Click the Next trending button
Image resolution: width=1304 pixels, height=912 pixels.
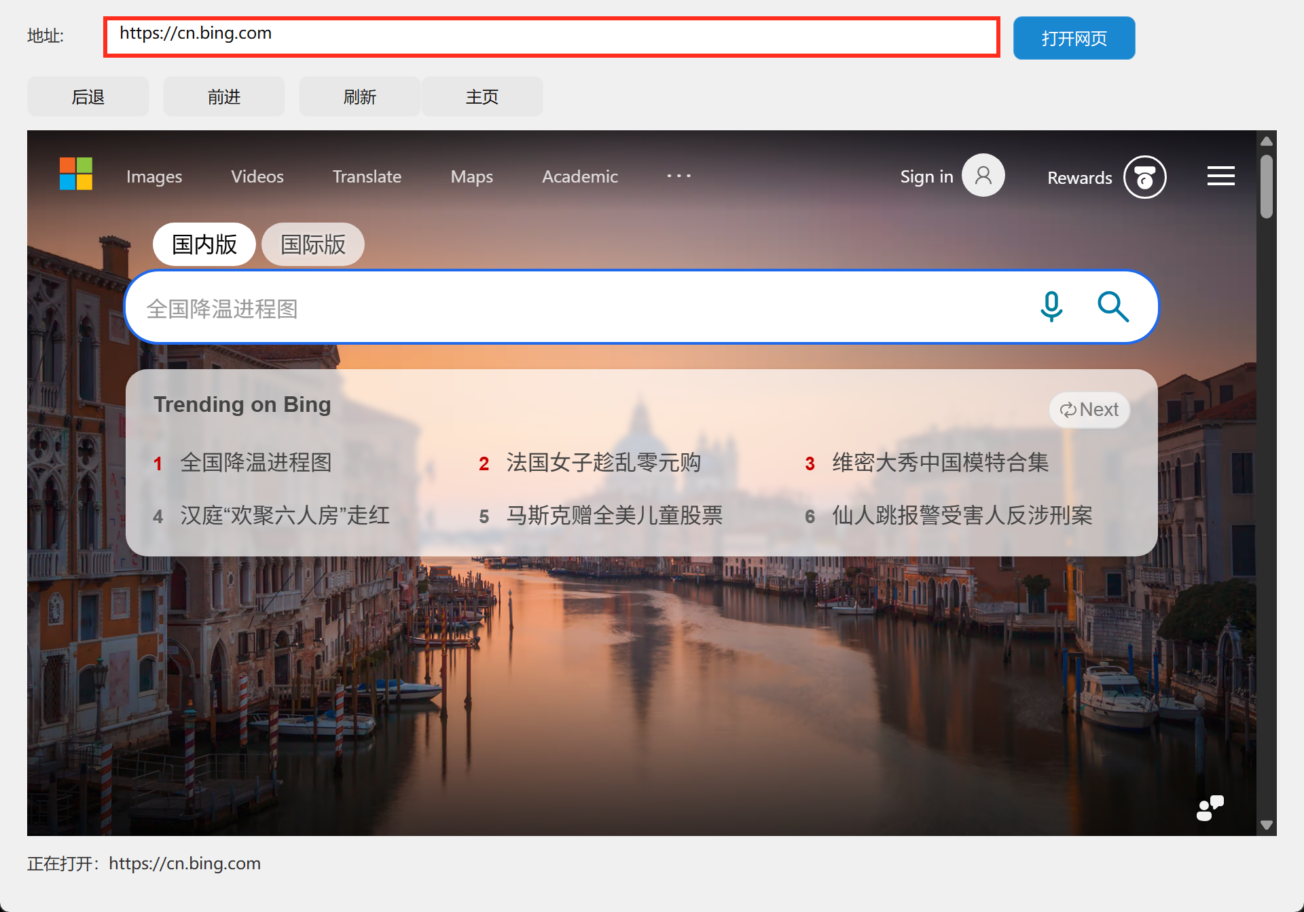coord(1089,410)
